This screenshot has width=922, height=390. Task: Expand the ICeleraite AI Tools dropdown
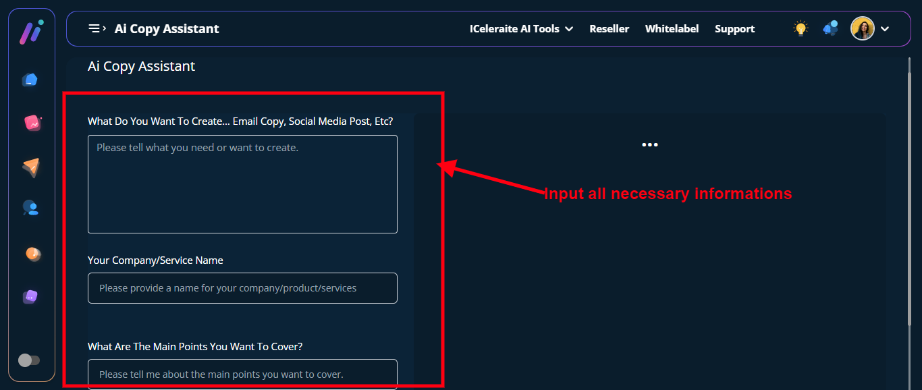click(521, 29)
